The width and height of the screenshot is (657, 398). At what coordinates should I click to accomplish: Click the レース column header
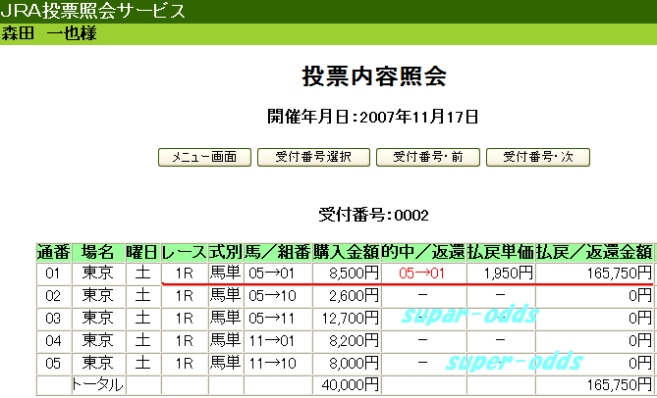point(184,252)
